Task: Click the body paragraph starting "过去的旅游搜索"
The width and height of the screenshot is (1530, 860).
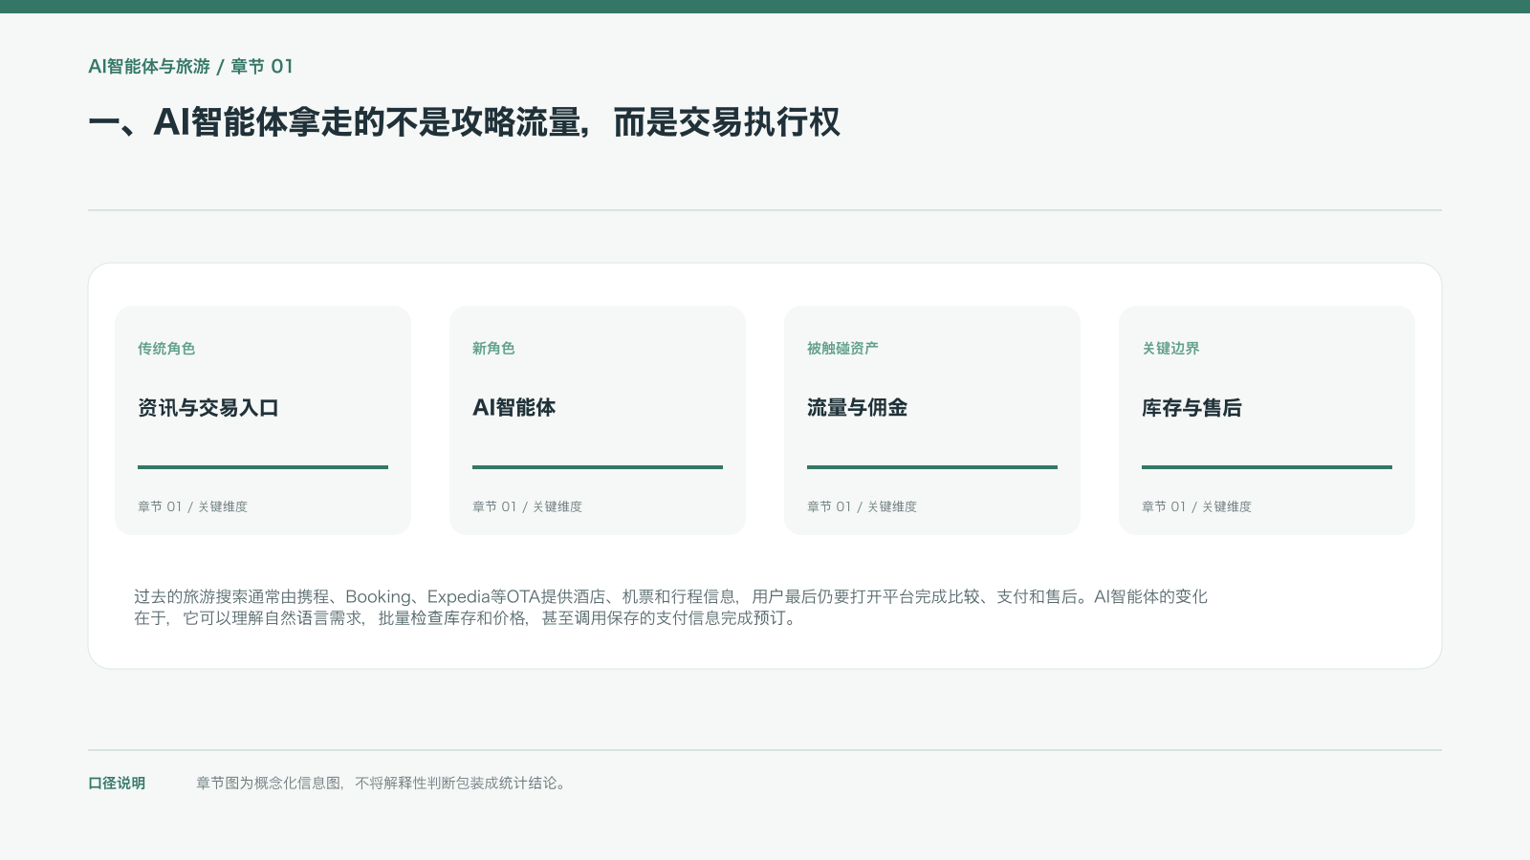Action: 670,607
